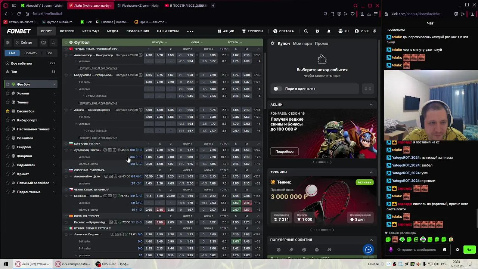Open Windows Start menu
Image resolution: width=478 pixels, height=269 pixels.
click(x=6, y=264)
